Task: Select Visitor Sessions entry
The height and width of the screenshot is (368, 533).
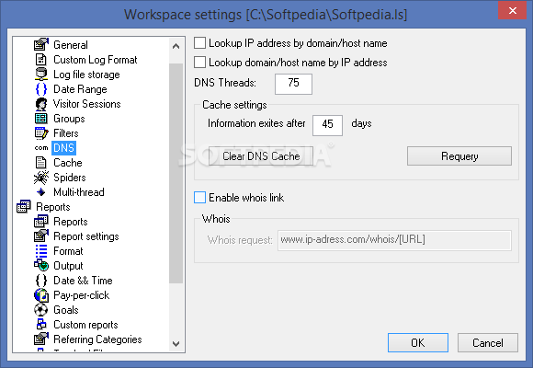Action: point(86,104)
